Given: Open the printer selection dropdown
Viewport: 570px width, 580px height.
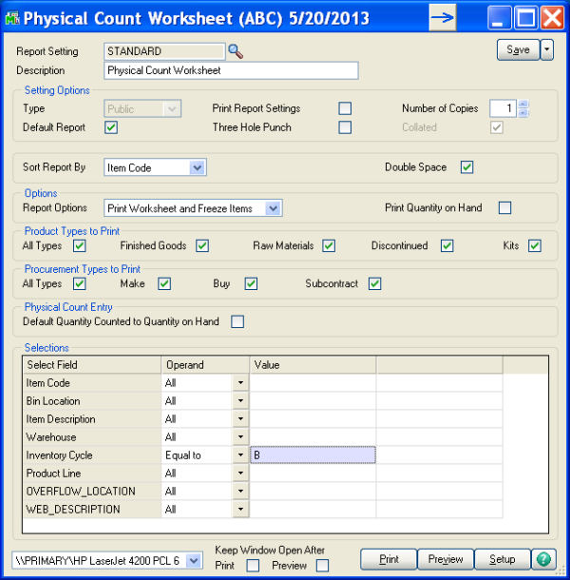Looking at the screenshot, I should point(194,561).
